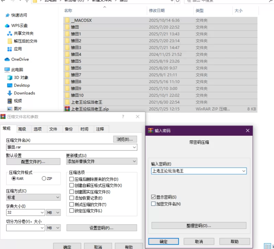Viewport: 274px width, 249px height.
Task: Sort by 修改日期 column header
Action: pyautogui.click(x=157, y=11)
